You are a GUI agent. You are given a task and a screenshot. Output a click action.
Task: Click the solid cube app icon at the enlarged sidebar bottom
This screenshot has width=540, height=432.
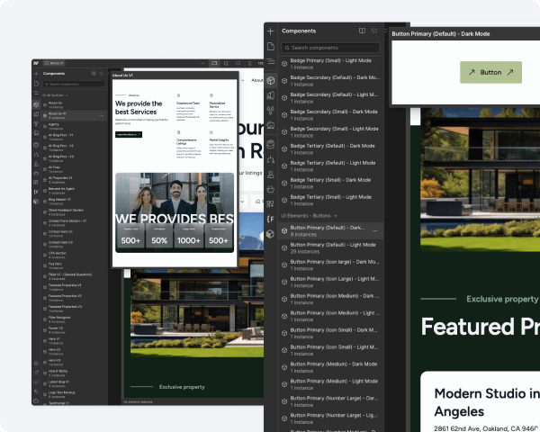click(x=271, y=234)
